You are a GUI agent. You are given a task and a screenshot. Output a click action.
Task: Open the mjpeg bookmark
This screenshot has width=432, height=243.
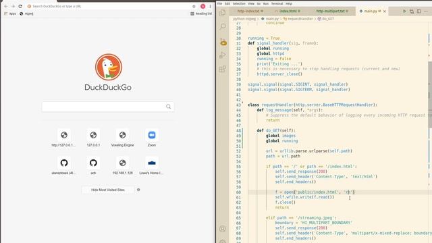26,13
